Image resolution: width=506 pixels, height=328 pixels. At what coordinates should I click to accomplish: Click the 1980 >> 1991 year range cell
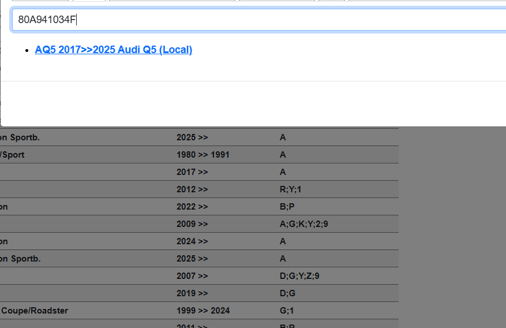[203, 155]
